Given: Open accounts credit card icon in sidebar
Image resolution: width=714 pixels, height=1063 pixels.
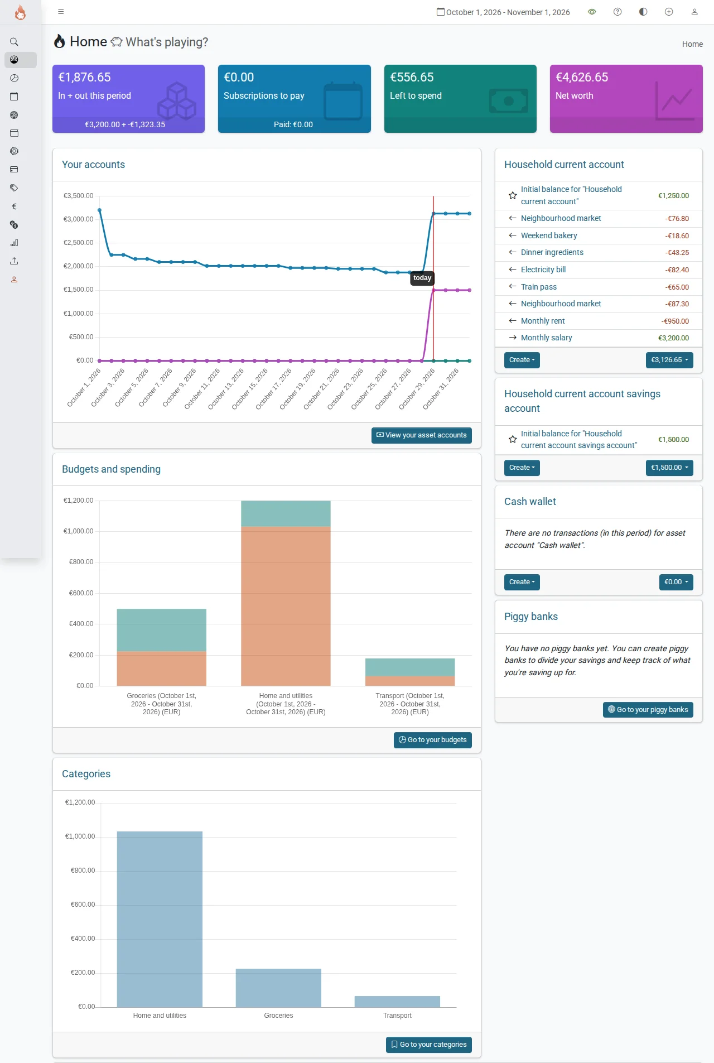Looking at the screenshot, I should click(x=14, y=170).
